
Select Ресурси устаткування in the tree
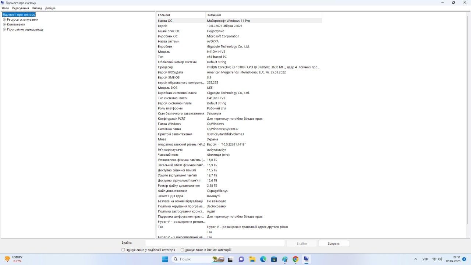pos(22,20)
